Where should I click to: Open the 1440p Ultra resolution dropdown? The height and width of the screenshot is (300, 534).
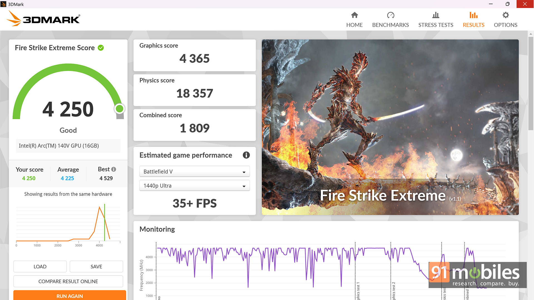point(194,186)
